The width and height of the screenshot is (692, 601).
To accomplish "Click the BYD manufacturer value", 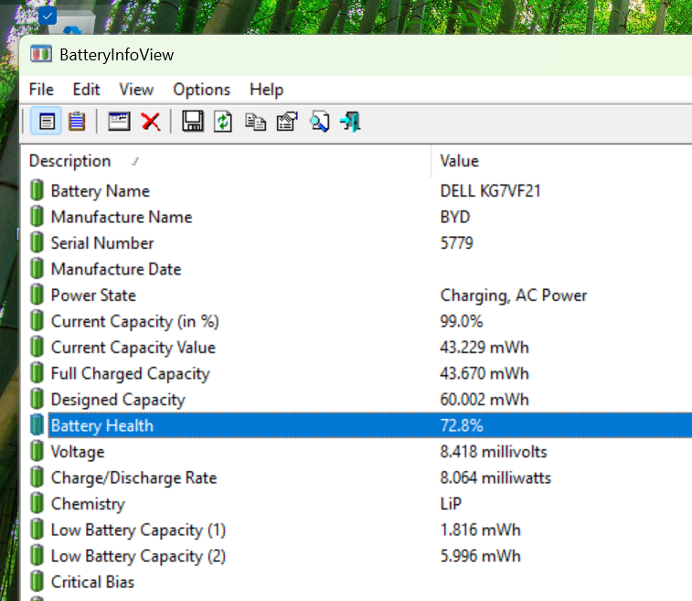I will [455, 217].
